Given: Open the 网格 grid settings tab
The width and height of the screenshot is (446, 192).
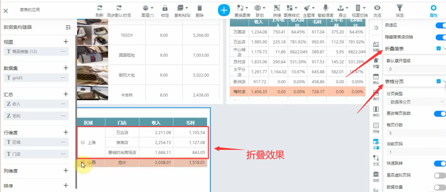Looking at the screenshot, I should [x=376, y=128].
